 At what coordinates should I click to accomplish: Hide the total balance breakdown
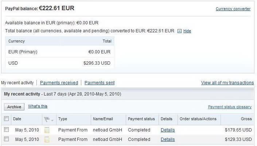coord(187,31)
